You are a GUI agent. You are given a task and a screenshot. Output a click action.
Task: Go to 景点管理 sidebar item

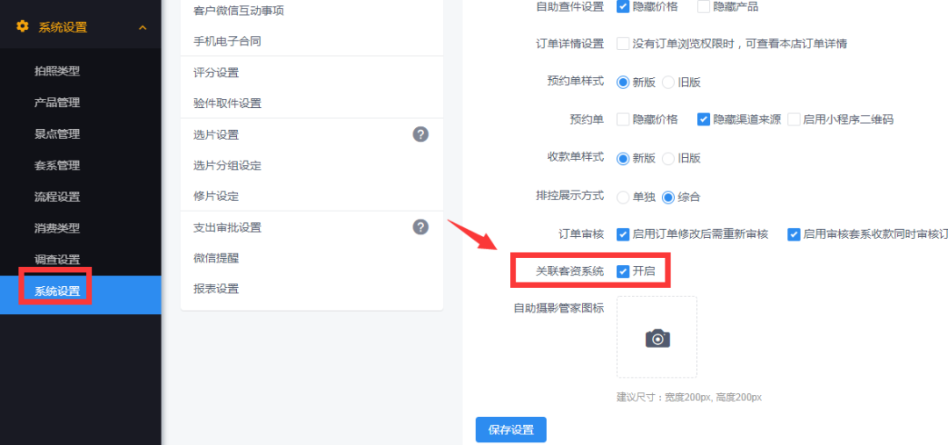[x=57, y=133]
